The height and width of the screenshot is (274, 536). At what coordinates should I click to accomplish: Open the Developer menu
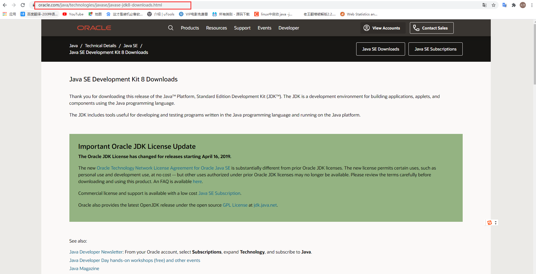click(x=289, y=28)
